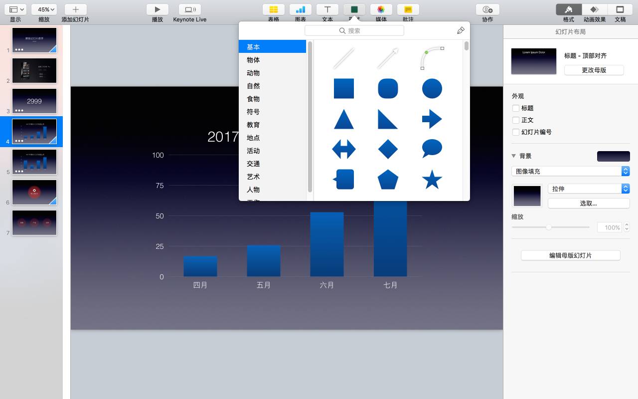Screen dimensions: 638x399
Task: Collapse the 背景 section triangle
Action: click(514, 156)
